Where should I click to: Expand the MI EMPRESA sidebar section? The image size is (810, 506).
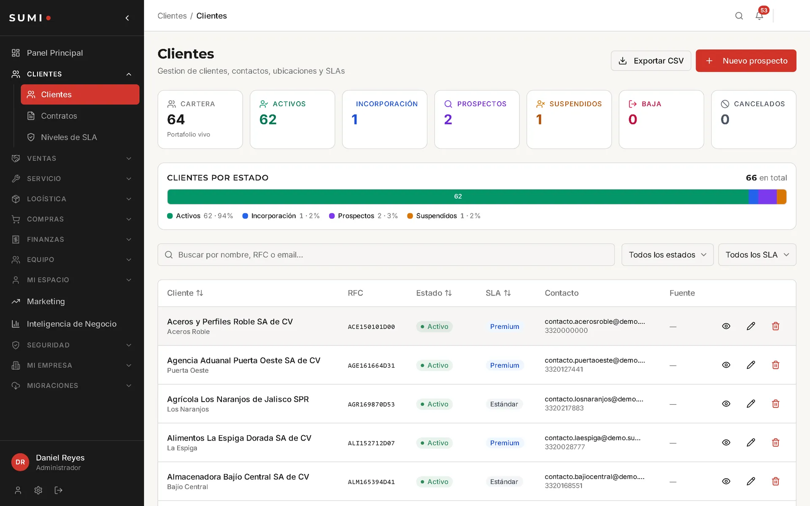[x=72, y=365]
